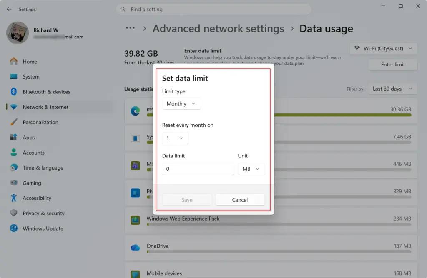This screenshot has width=427, height=278.
Task: Go to Bluetooth & devices
Action: [59, 92]
